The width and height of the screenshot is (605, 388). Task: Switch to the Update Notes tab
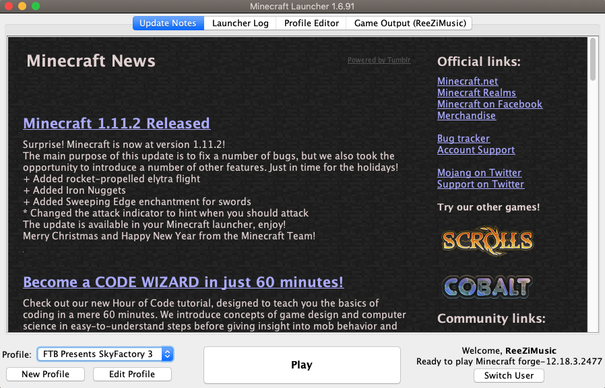click(x=168, y=23)
